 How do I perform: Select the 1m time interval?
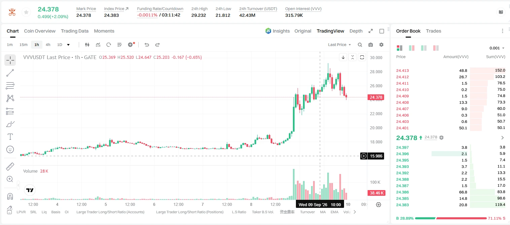coord(10,45)
